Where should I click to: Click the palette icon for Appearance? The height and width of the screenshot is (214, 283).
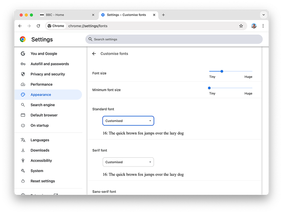pyautogui.click(x=23, y=95)
